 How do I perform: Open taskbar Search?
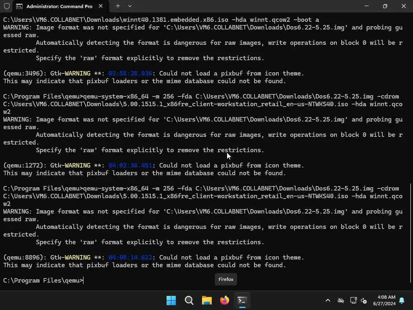point(189,300)
